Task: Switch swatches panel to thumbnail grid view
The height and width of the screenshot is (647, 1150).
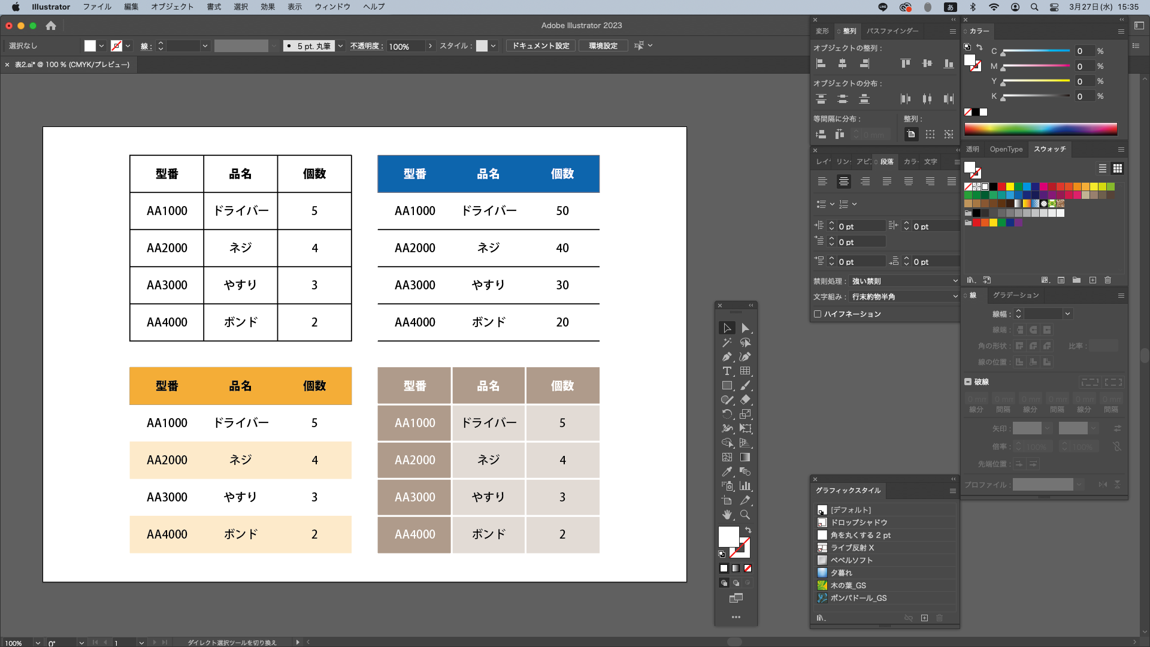Action: point(1118,169)
